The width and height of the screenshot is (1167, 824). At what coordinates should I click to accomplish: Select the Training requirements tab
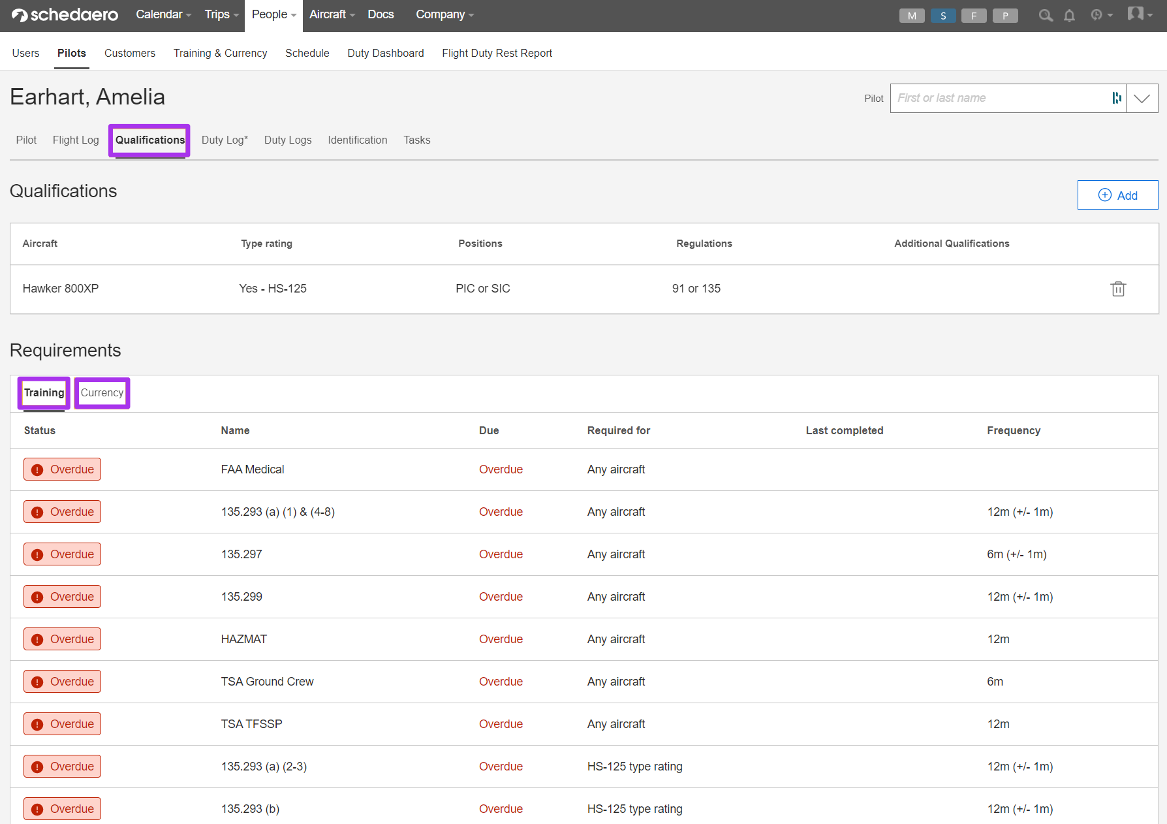[x=44, y=392]
